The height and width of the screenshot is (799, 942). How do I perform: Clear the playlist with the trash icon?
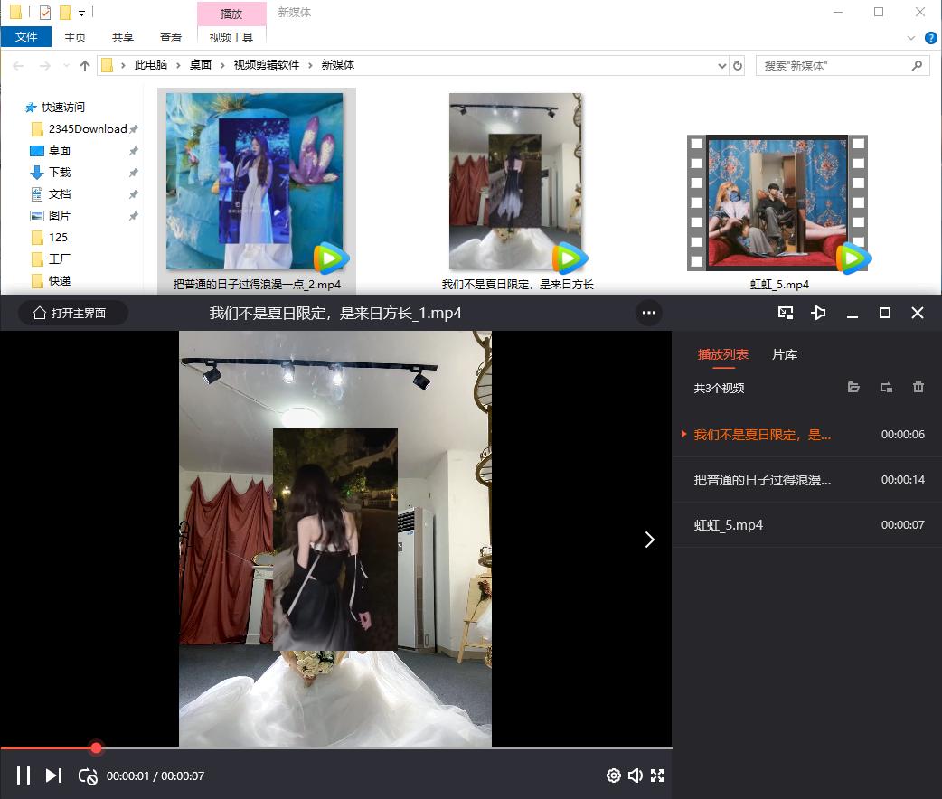(x=918, y=387)
